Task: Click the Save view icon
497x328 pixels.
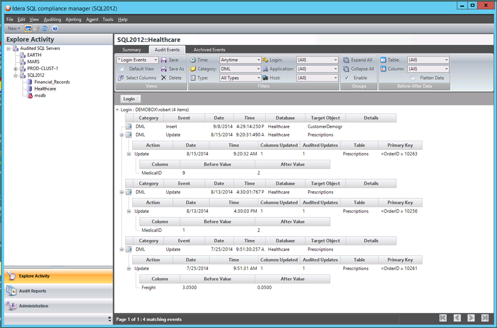Action: (x=164, y=60)
